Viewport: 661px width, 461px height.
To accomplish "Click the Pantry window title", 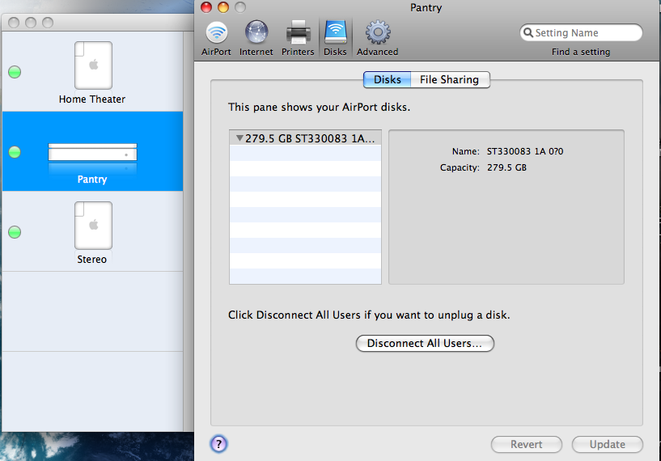I will click(x=426, y=7).
